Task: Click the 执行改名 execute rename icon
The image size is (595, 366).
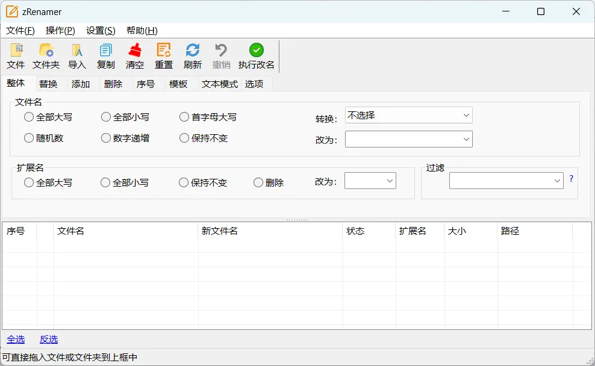Action: pos(255,56)
